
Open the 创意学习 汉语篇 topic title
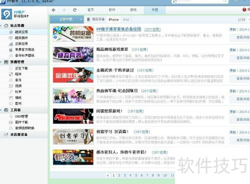pos(112,131)
